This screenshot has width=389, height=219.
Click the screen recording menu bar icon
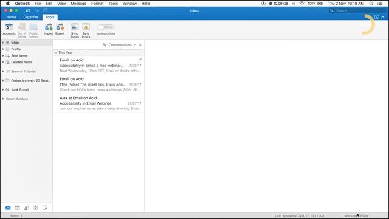(263, 4)
